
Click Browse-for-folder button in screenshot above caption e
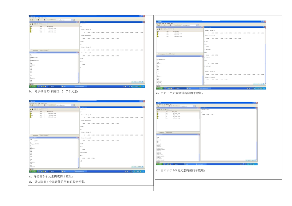(x=199, y=25)
